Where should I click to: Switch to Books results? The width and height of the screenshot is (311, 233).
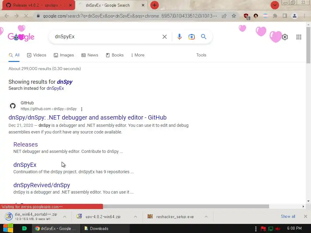[x=114, y=55]
